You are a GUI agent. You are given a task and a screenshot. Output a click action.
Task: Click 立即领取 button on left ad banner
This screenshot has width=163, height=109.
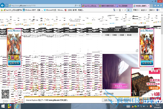(14, 63)
